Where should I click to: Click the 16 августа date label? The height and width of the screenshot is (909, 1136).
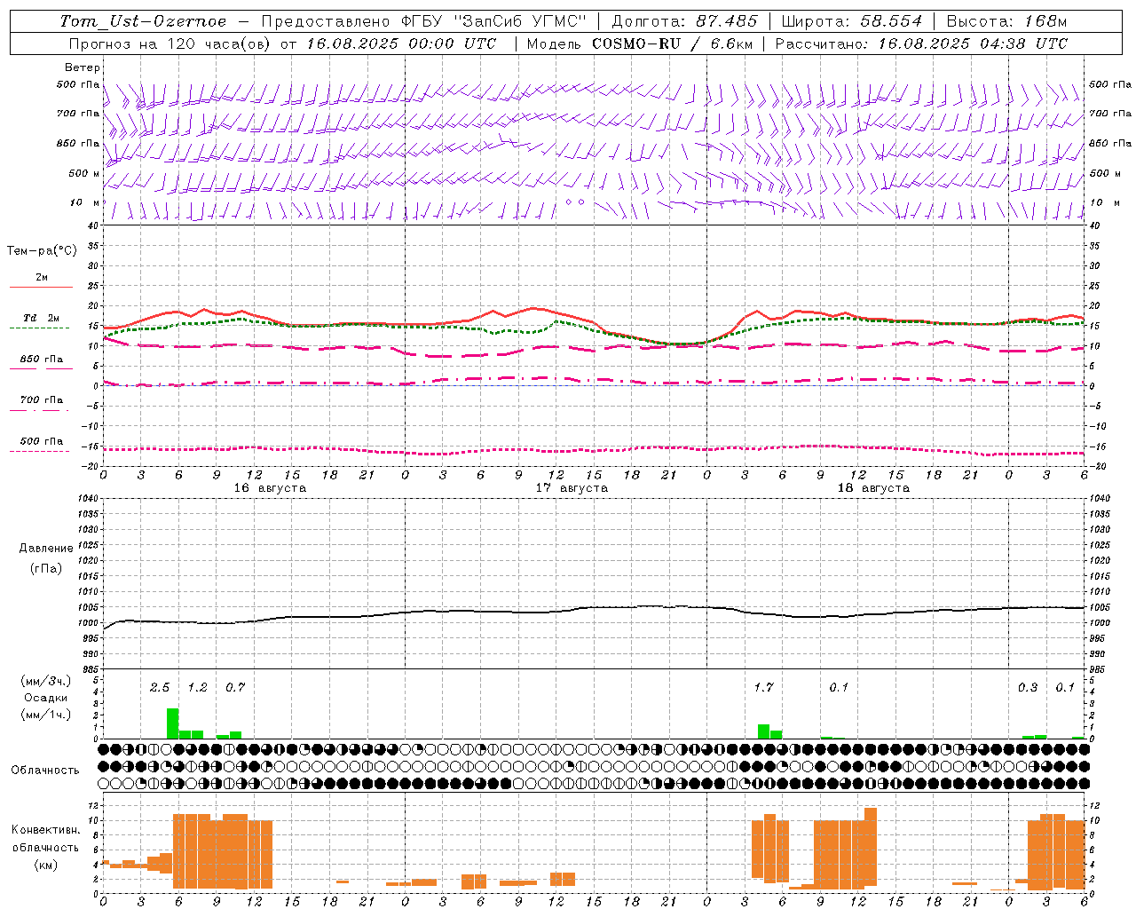(270, 488)
